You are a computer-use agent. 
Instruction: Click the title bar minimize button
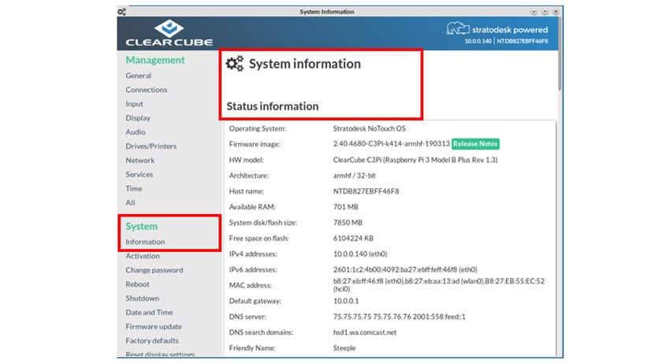coord(534,12)
